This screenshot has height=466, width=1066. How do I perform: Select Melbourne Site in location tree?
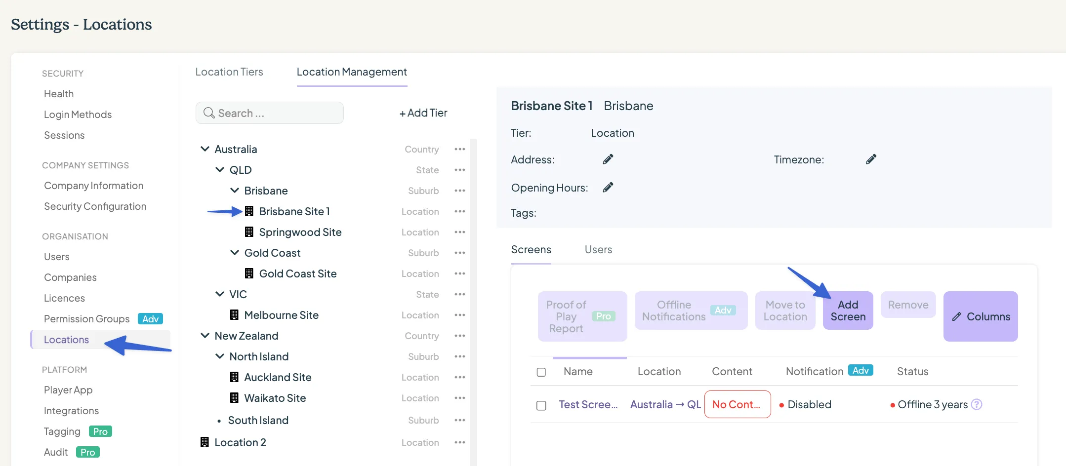pos(282,315)
